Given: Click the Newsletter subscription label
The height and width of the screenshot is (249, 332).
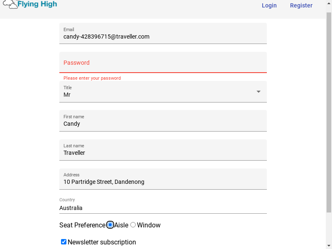Looking at the screenshot, I should pyautogui.click(x=102, y=242).
